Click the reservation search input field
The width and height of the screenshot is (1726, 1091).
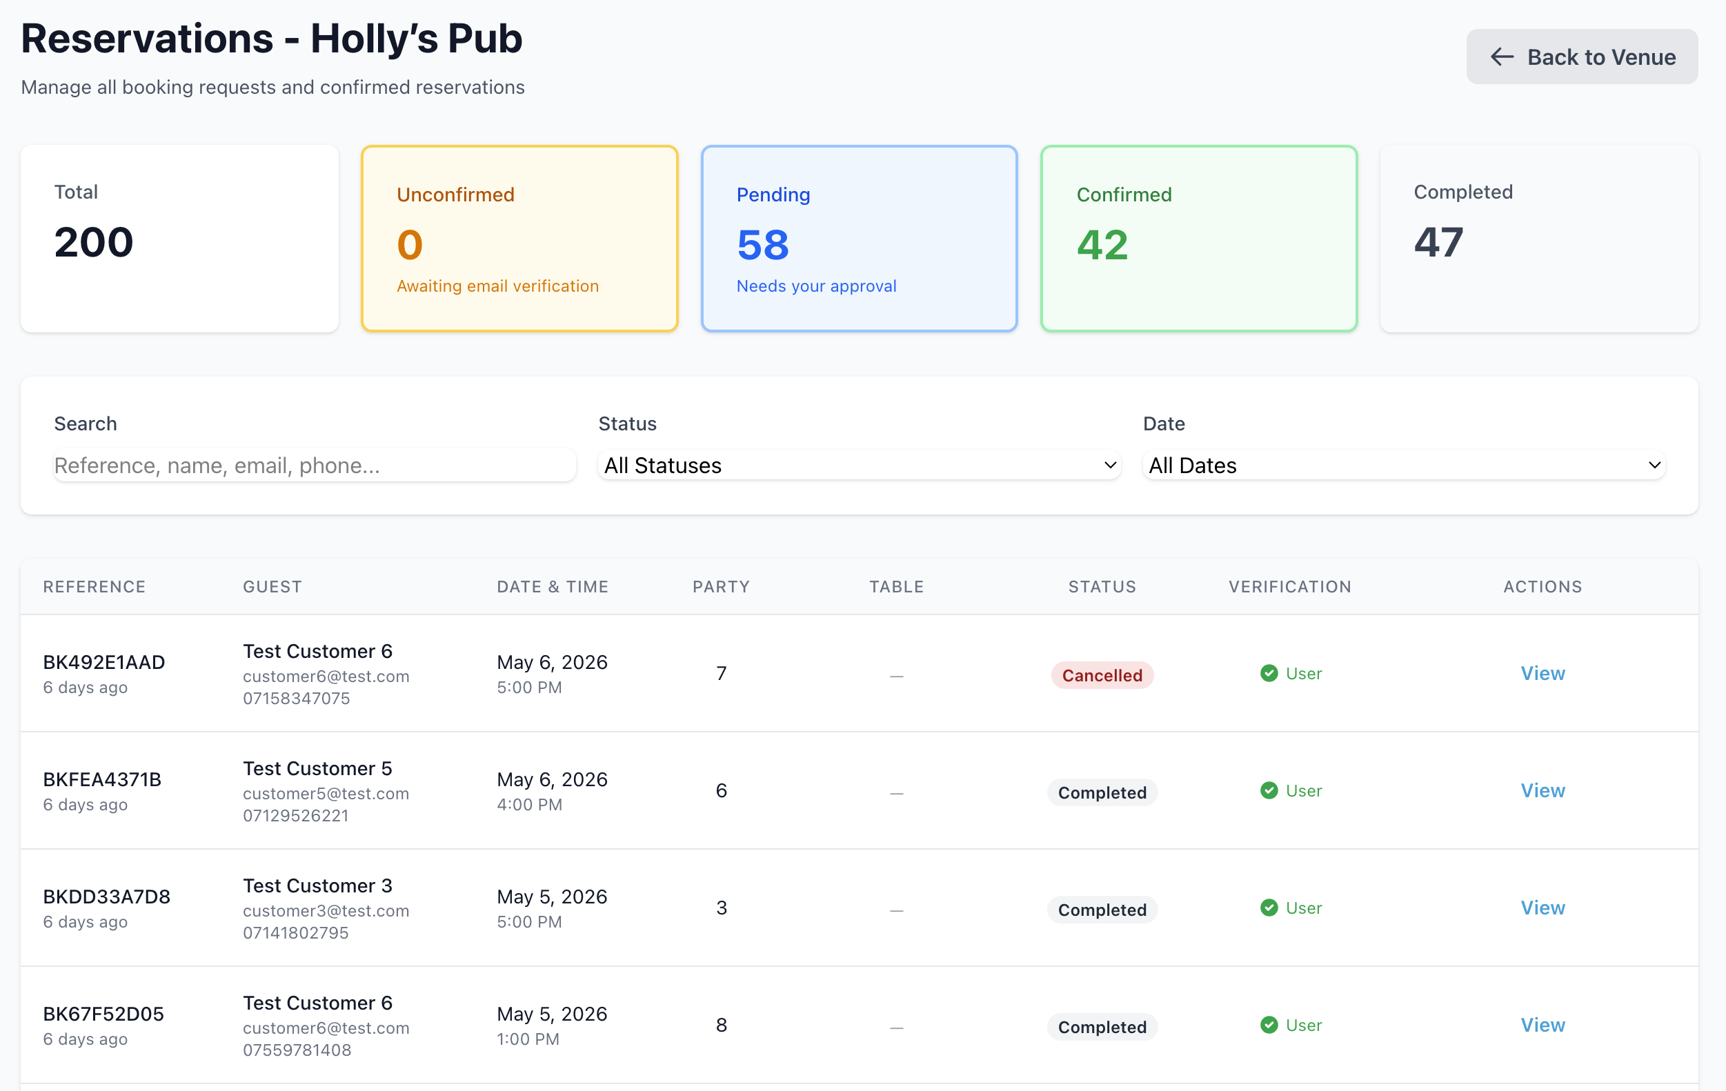[x=314, y=466]
